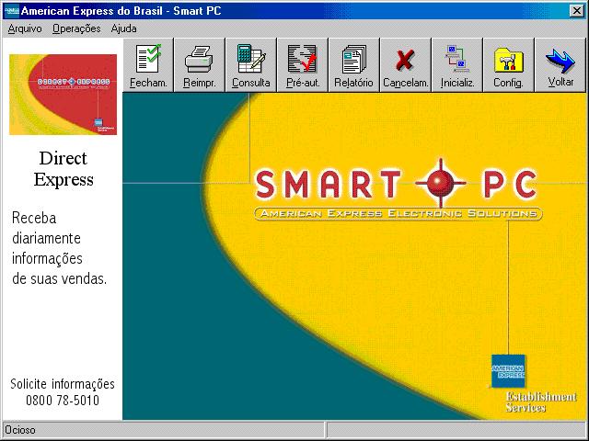
Task: Open the Operações menu
Action: (76, 28)
